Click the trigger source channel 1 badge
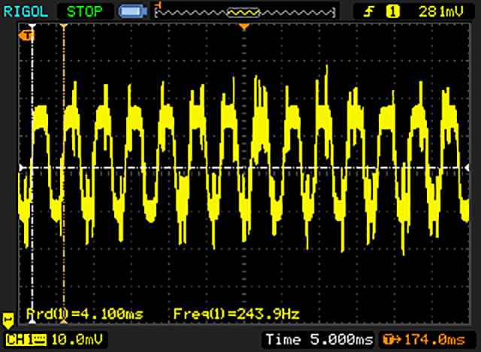The width and height of the screenshot is (481, 352). pyautogui.click(x=392, y=11)
